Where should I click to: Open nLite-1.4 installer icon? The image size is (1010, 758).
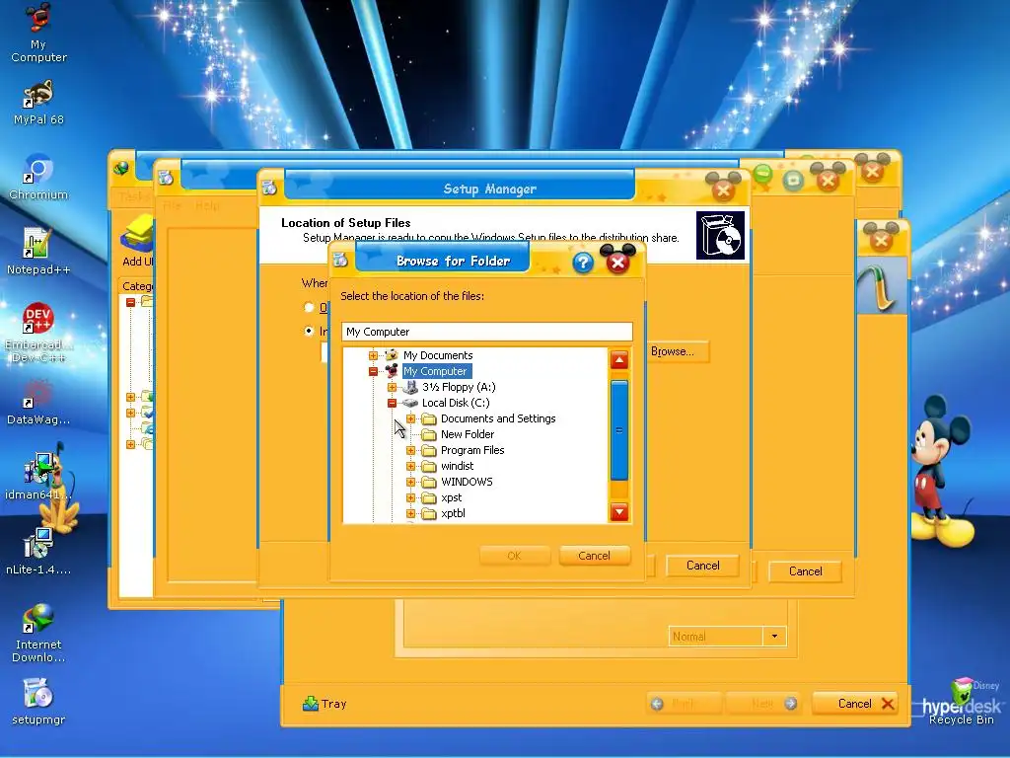coord(38,552)
